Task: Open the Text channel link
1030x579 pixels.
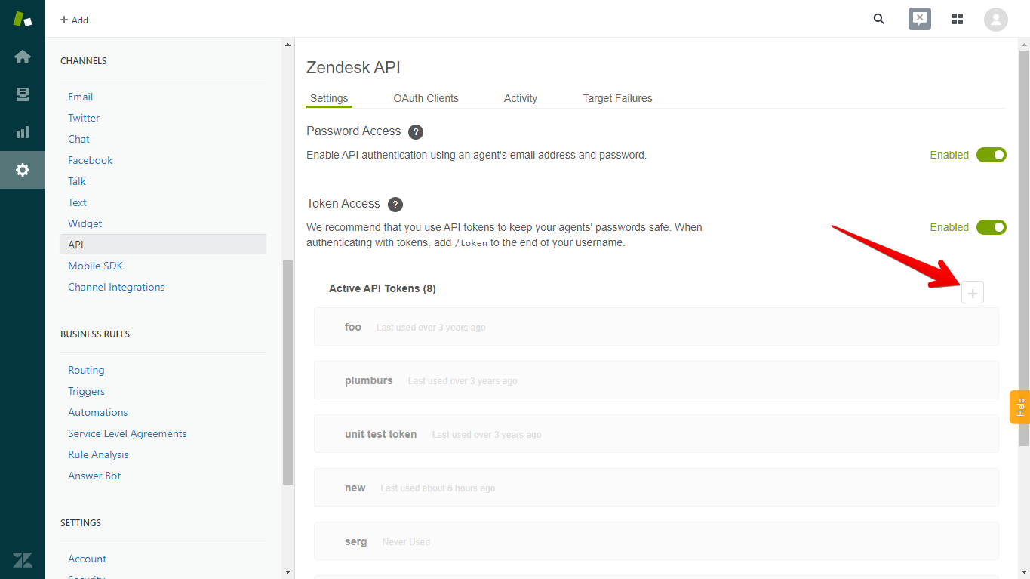Action: (77, 202)
